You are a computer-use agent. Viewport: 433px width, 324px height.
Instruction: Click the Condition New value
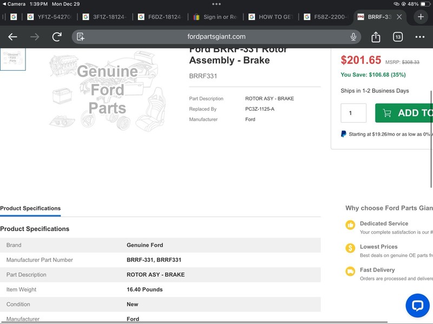132,304
